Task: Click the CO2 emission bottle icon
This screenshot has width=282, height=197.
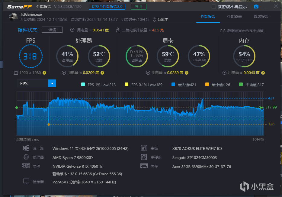Action: pos(118,30)
